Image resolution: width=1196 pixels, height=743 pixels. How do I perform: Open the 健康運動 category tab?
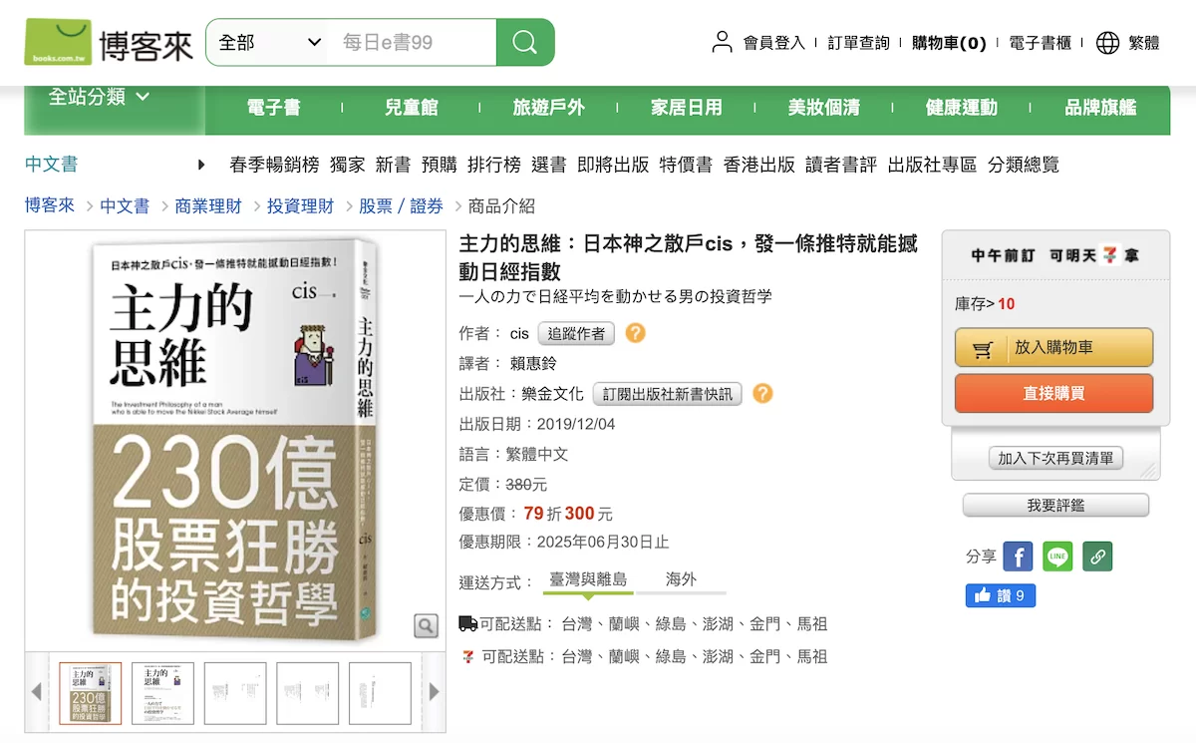961,107
